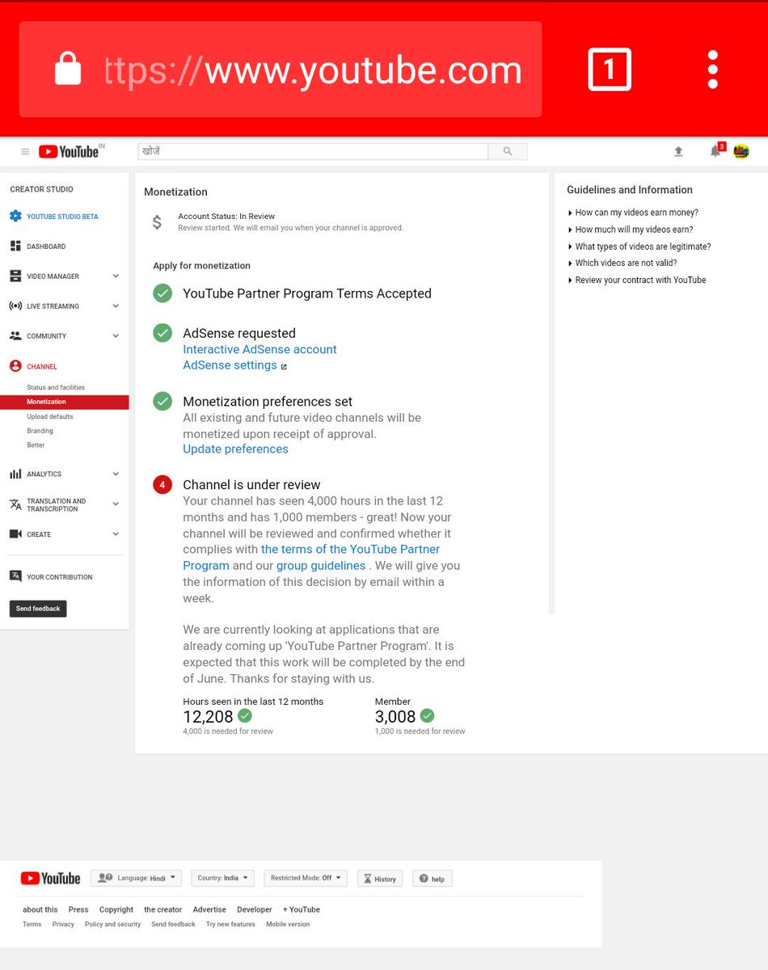This screenshot has height=970, width=768.
Task: Open the browser three-dot overflow menu
Action: click(x=712, y=70)
